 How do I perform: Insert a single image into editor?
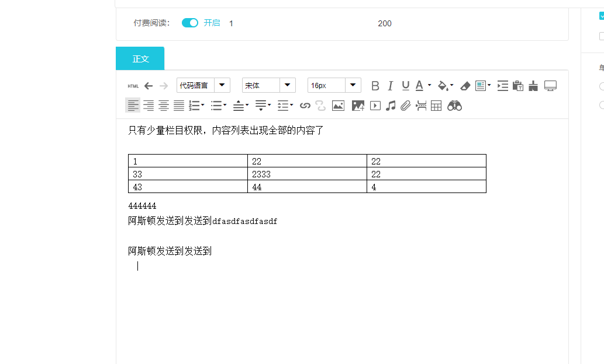[x=338, y=106]
